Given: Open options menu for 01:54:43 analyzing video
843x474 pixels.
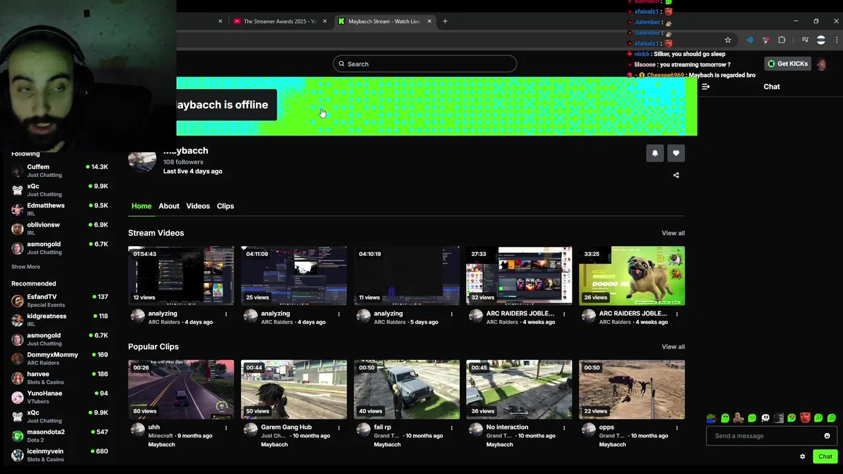Looking at the screenshot, I should [x=226, y=314].
